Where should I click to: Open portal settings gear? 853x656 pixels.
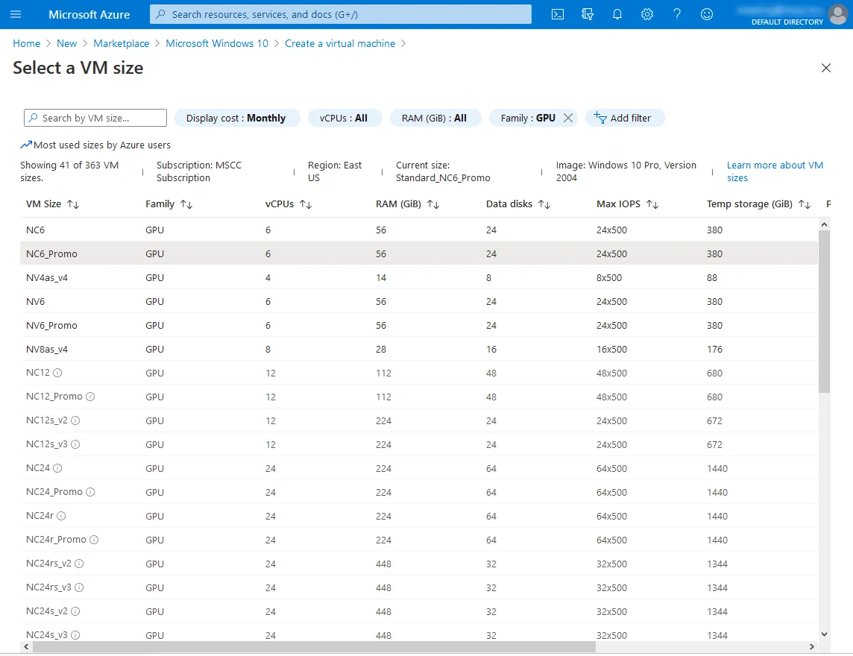point(646,14)
